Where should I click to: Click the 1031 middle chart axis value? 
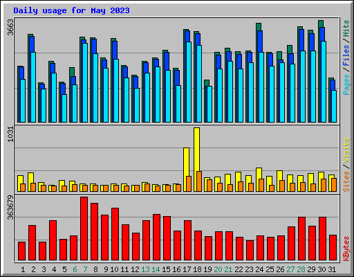point(11,134)
